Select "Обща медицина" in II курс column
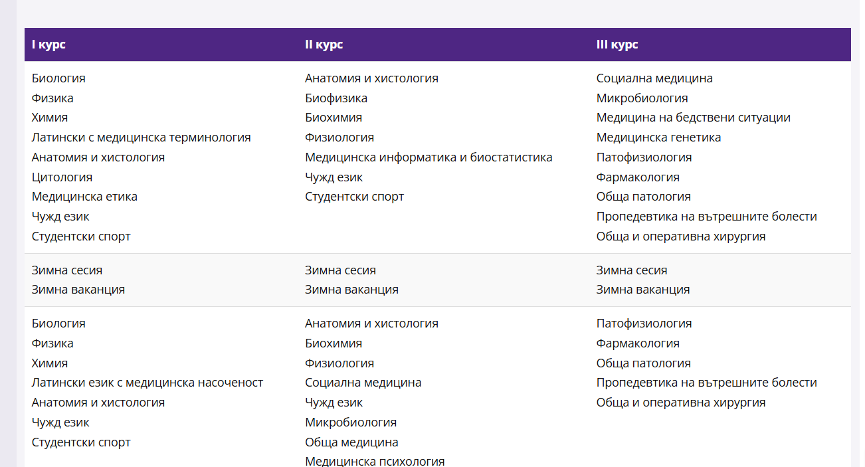The image size is (865, 467). (x=351, y=442)
